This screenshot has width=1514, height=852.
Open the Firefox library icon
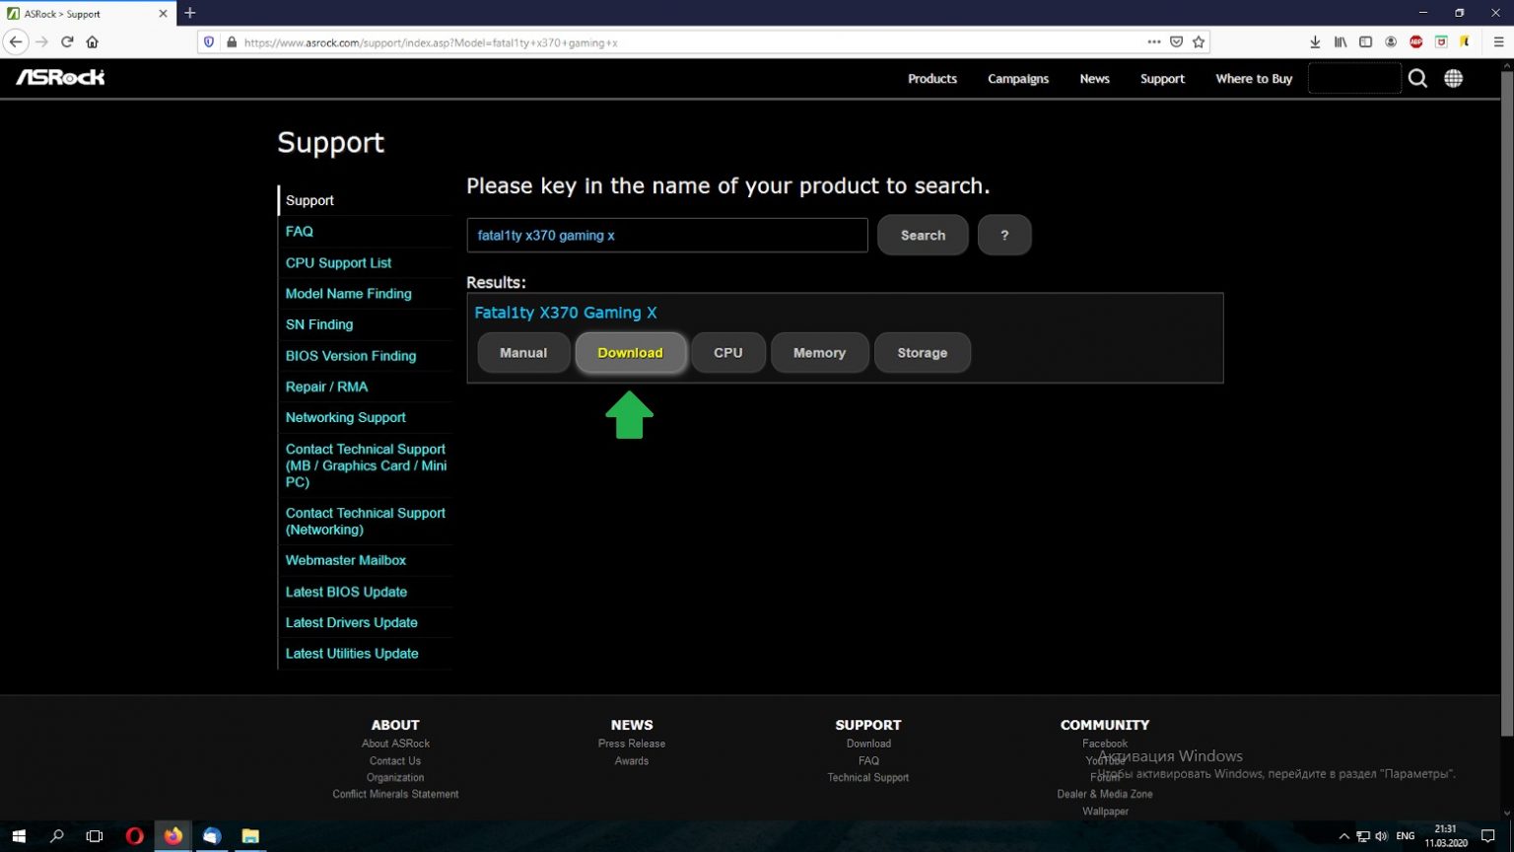[x=1341, y=41]
